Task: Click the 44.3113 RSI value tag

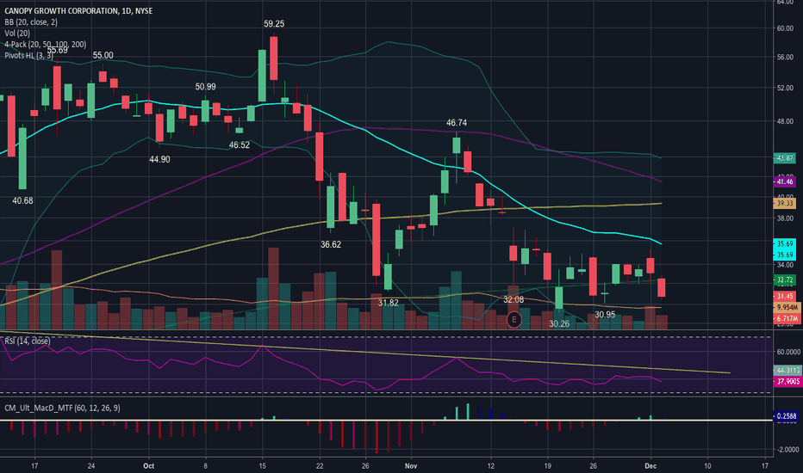Action: click(x=787, y=370)
